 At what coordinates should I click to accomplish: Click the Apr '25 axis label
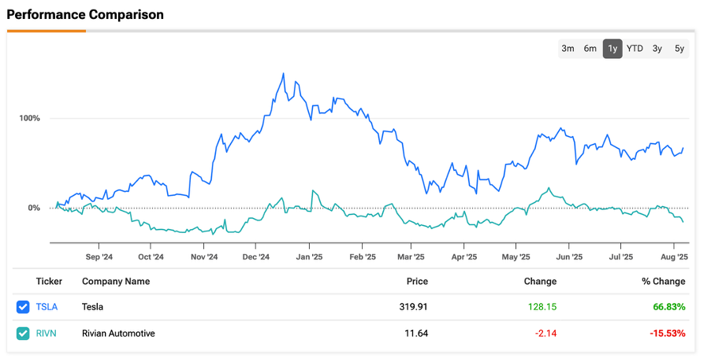[x=463, y=257]
